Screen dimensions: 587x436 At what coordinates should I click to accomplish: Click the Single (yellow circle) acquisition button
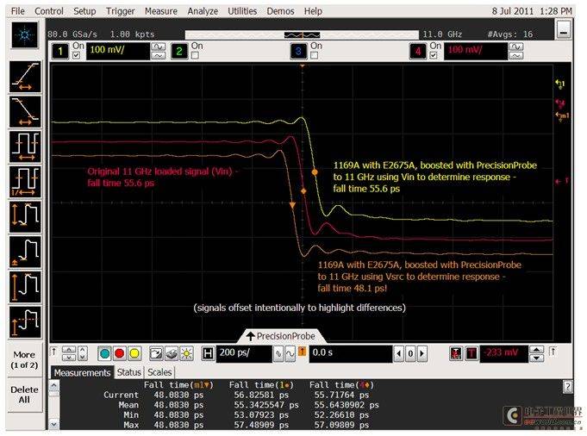coord(134,353)
